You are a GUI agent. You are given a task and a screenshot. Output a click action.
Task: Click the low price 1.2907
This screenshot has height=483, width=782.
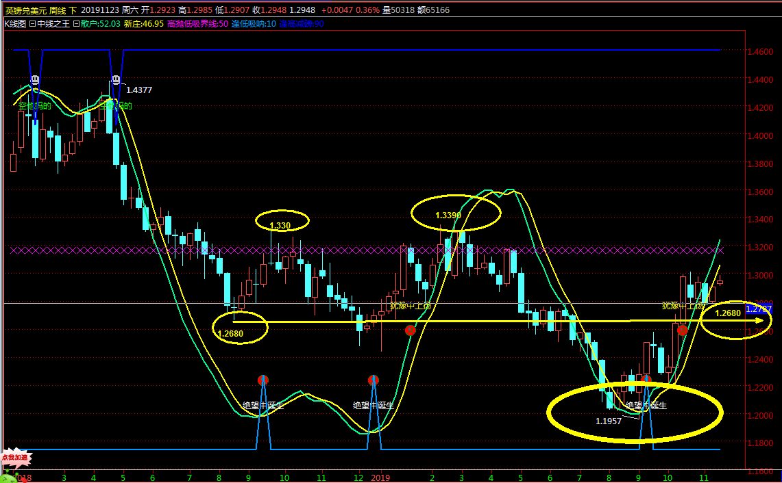(x=237, y=10)
